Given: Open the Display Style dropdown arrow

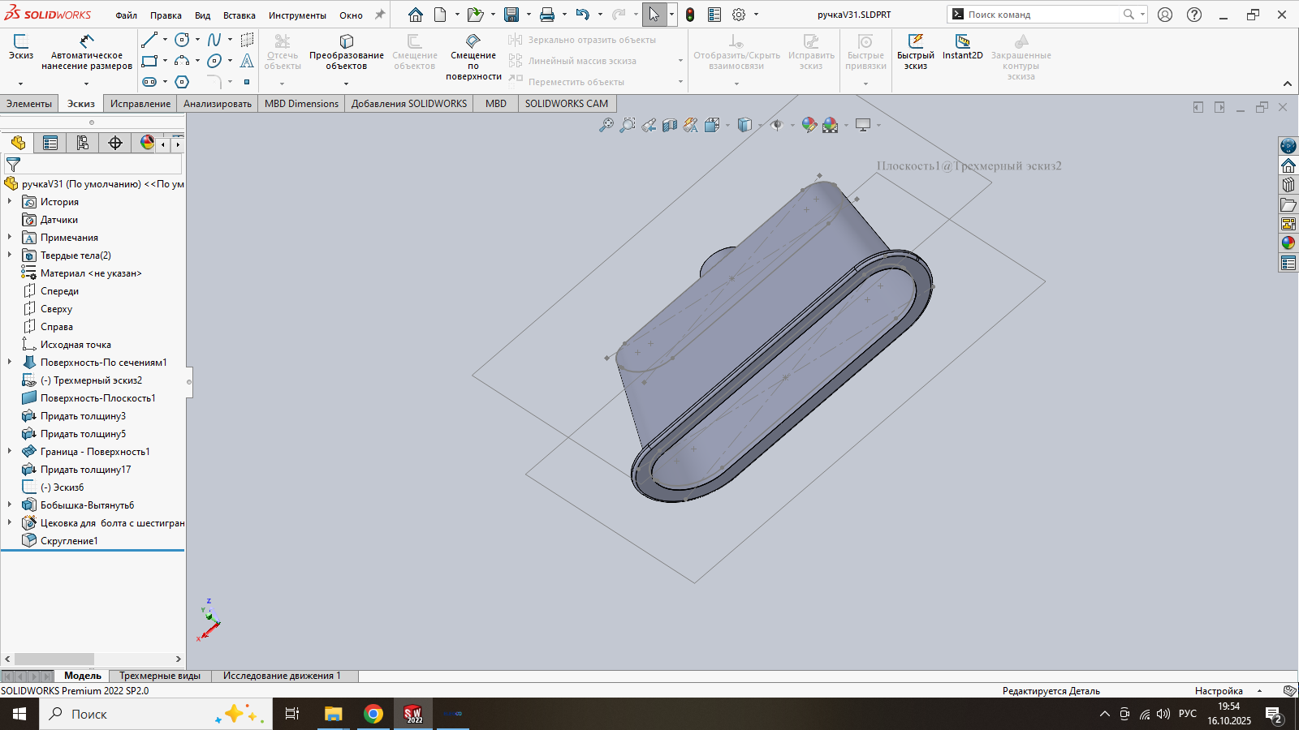Looking at the screenshot, I should pos(760,126).
